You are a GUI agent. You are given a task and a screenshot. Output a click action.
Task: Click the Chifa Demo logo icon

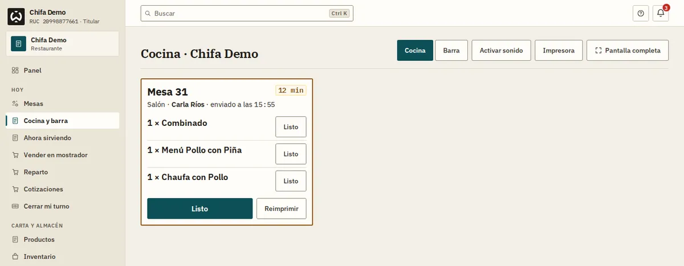click(x=16, y=17)
